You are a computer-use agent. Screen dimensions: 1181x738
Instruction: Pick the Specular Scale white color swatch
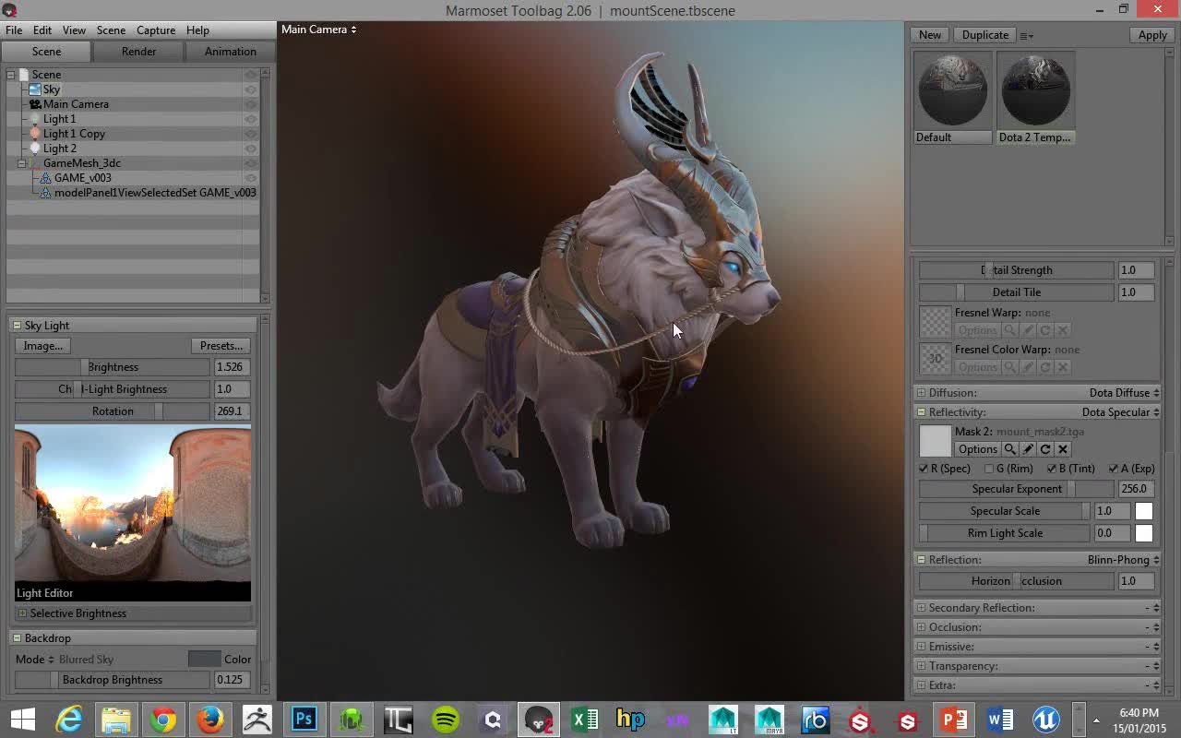pyautogui.click(x=1144, y=511)
